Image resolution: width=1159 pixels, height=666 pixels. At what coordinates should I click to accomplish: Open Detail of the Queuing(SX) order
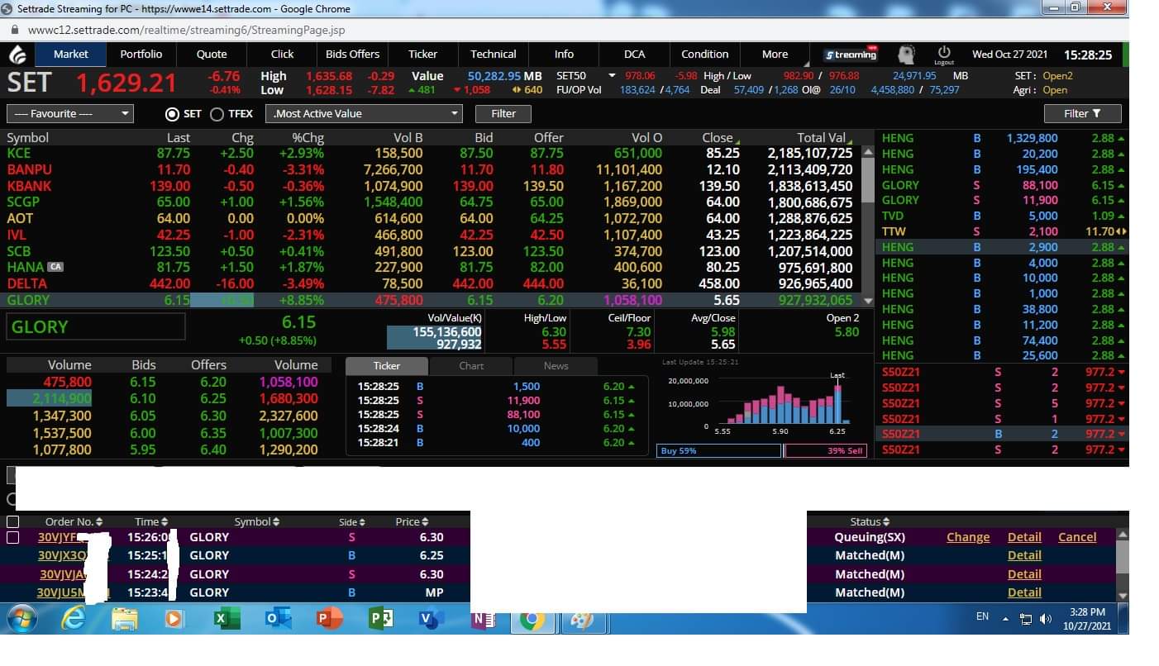[x=1024, y=537]
